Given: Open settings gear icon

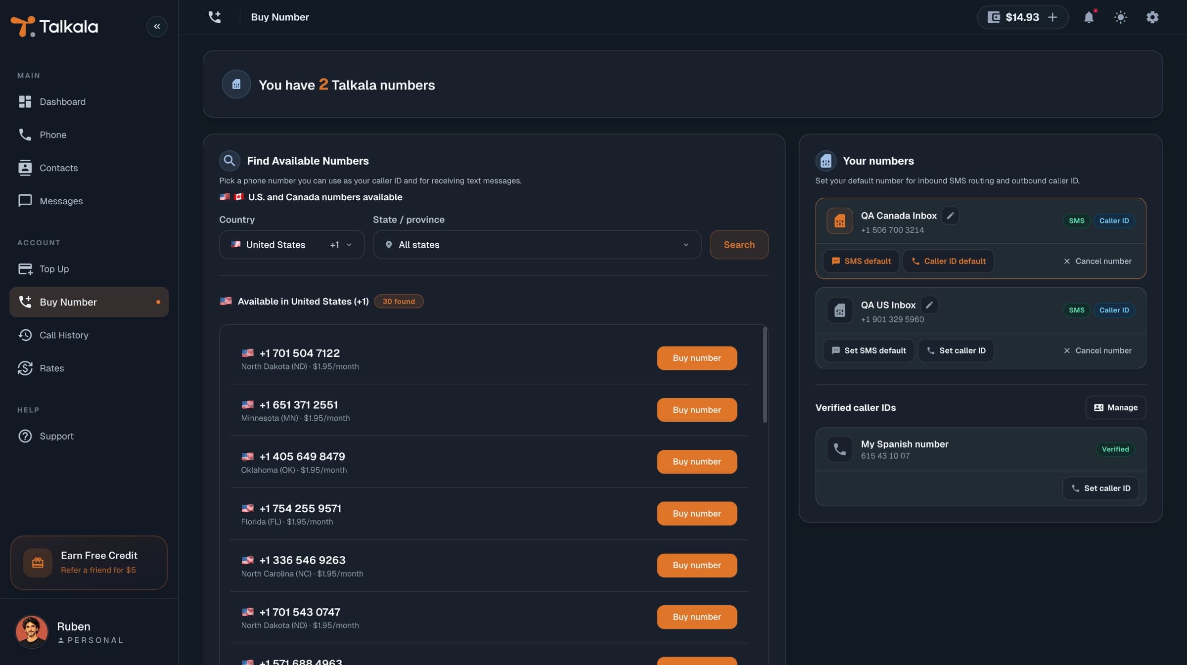Looking at the screenshot, I should click(x=1152, y=17).
